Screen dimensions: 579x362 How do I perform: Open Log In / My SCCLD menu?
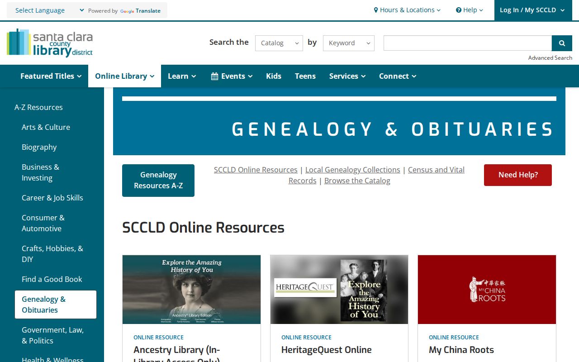[532, 10]
